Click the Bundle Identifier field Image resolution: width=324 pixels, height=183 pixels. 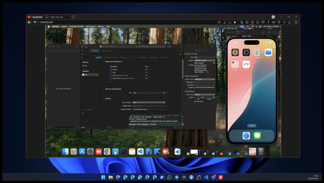149,109
